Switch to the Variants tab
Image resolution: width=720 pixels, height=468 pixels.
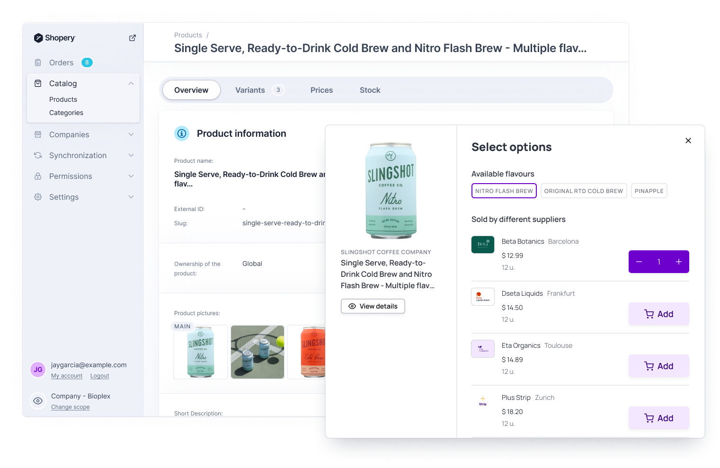click(250, 90)
